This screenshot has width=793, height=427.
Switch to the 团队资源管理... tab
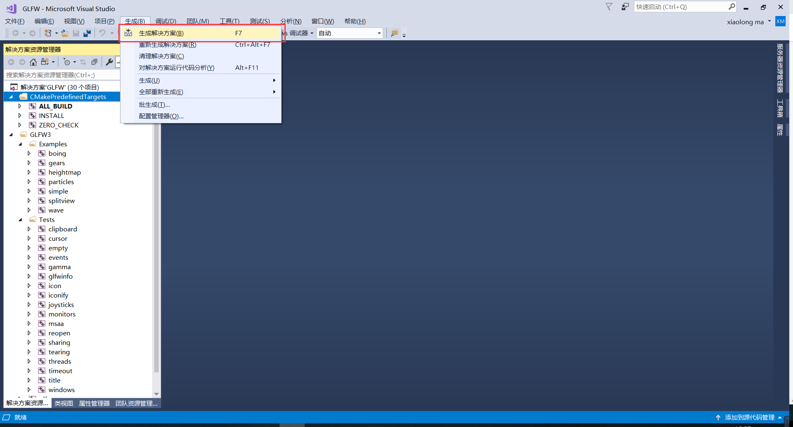coord(136,403)
